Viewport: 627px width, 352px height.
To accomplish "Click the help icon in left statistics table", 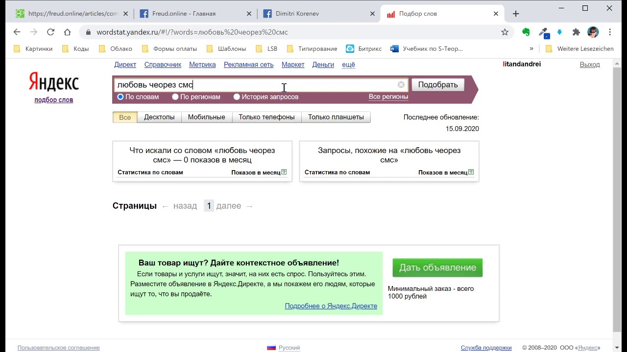I will click(284, 172).
